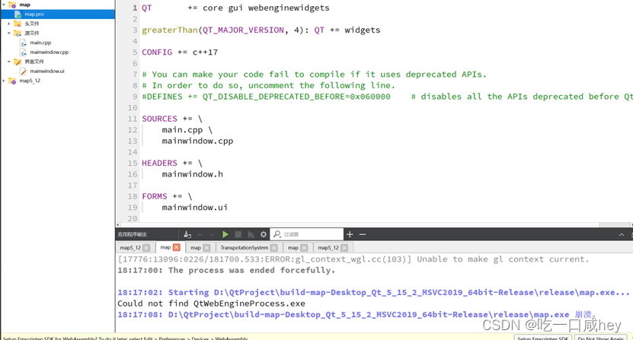Click the map.pro file icon

(18, 14)
